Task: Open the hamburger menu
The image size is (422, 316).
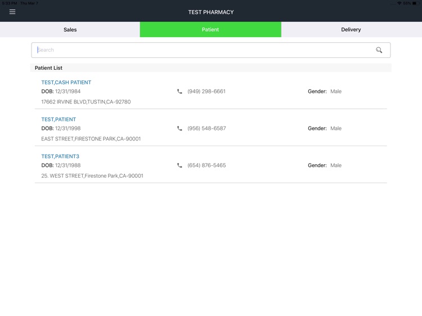Action: [x=12, y=12]
